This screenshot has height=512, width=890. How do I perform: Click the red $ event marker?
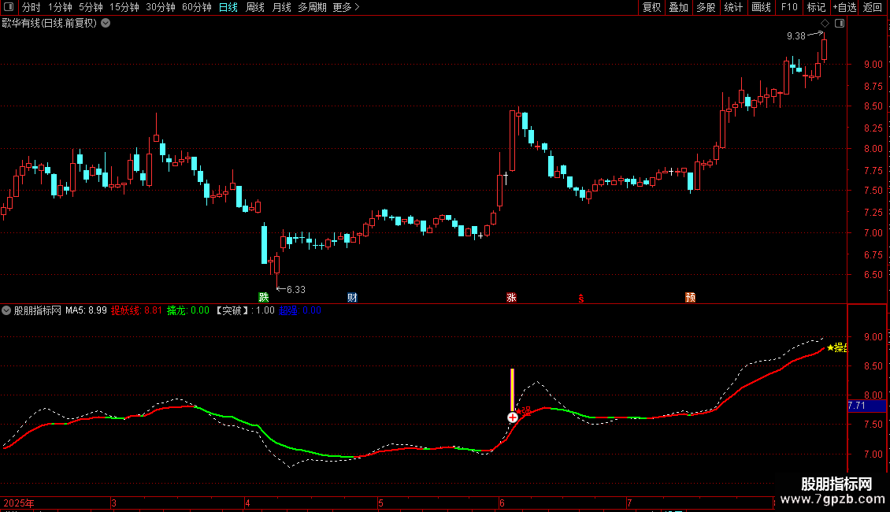click(580, 299)
